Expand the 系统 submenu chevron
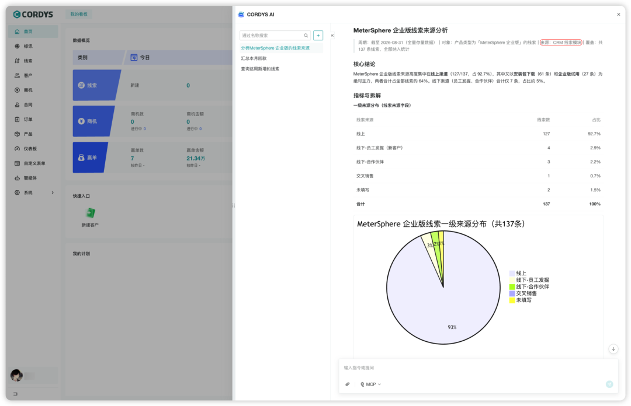 coord(53,192)
